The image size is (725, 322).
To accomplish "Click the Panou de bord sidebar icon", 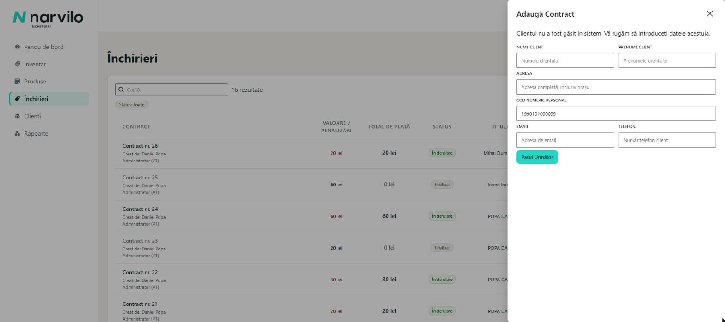I will [17, 47].
